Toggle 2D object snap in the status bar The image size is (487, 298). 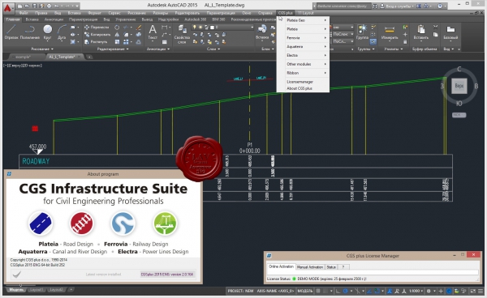tap(377, 291)
